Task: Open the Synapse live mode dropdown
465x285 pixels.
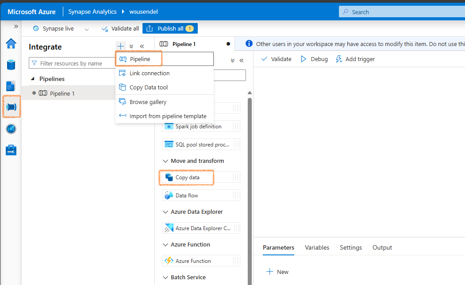Action: (x=61, y=28)
